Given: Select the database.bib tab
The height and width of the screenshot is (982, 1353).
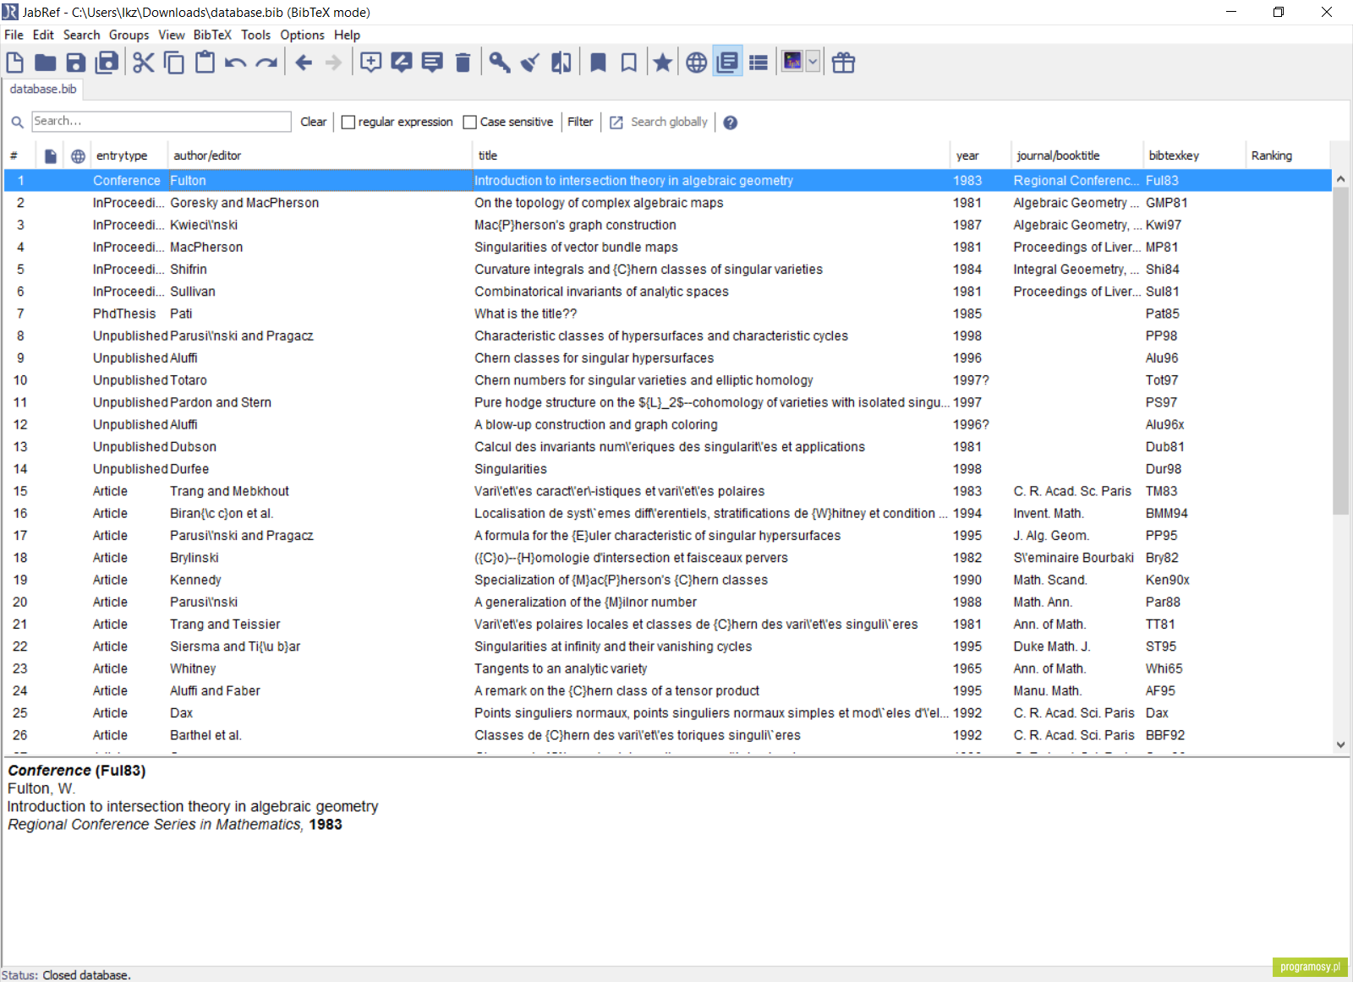Looking at the screenshot, I should point(43,89).
